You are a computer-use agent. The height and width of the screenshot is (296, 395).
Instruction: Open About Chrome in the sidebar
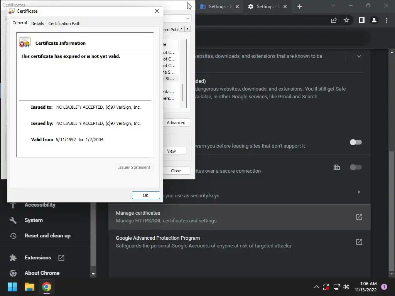(x=42, y=273)
